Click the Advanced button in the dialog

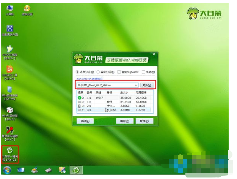pyautogui.click(x=85, y=121)
